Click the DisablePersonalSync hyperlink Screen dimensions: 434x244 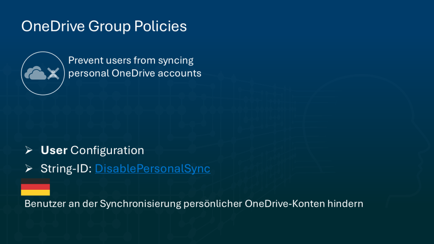(153, 169)
